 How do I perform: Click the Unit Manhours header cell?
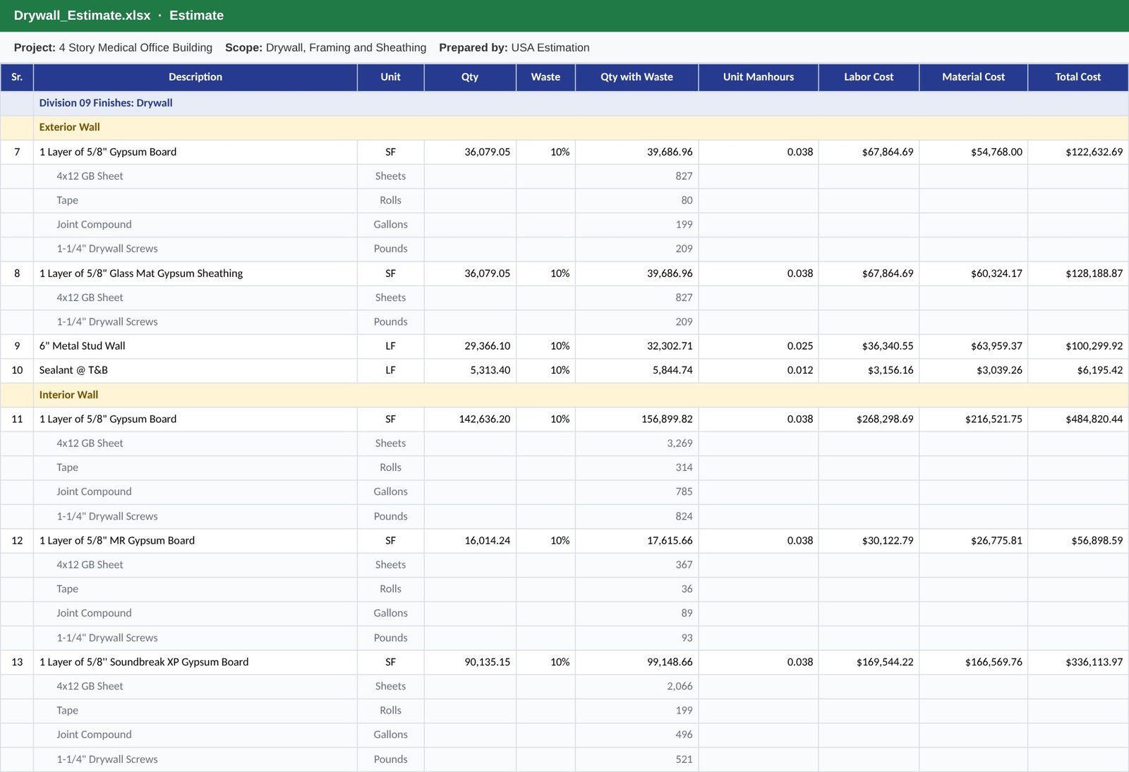coord(758,77)
